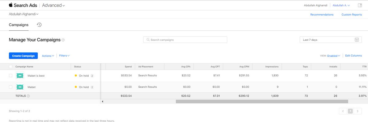Check the Mabet is best row checkbox

[11, 75]
